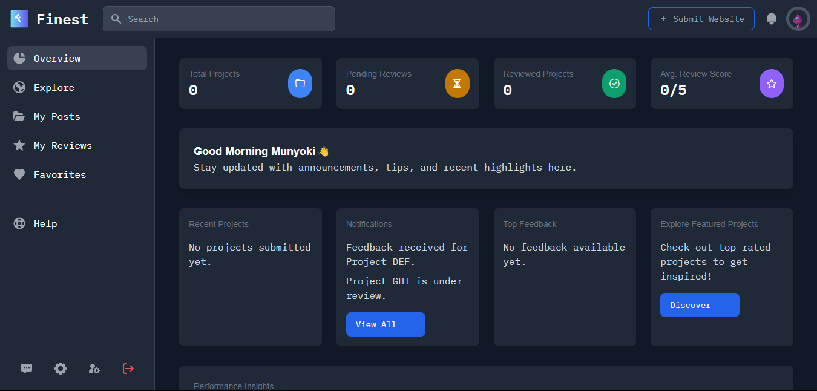Click the '0/5' review score value
817x391 pixels.
click(x=674, y=90)
